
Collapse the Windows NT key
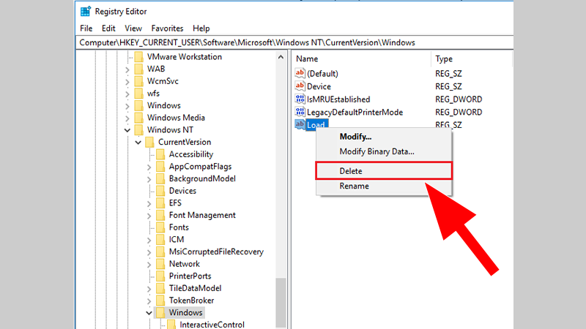click(x=127, y=130)
